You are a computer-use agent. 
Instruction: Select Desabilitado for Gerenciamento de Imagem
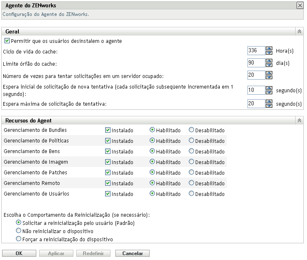[x=191, y=162]
